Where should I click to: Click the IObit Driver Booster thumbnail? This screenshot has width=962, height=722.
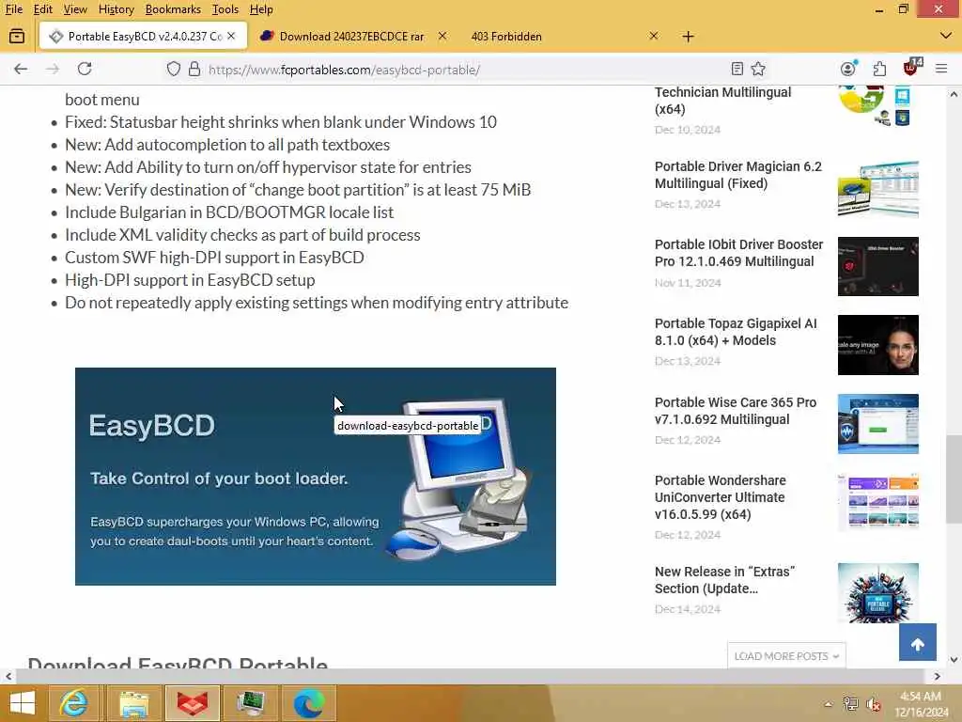878,266
